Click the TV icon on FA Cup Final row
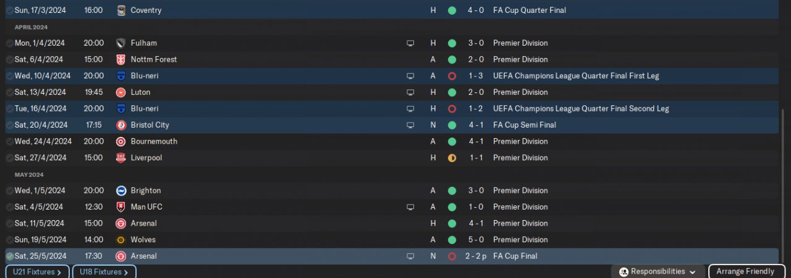Image resolution: width=791 pixels, height=278 pixels. 410,256
